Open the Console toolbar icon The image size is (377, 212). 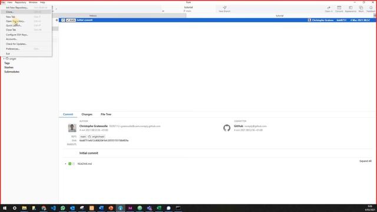(339, 9)
